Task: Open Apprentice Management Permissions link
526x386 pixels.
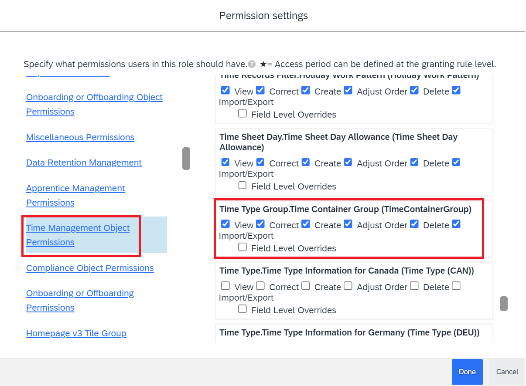Action: 75,195
